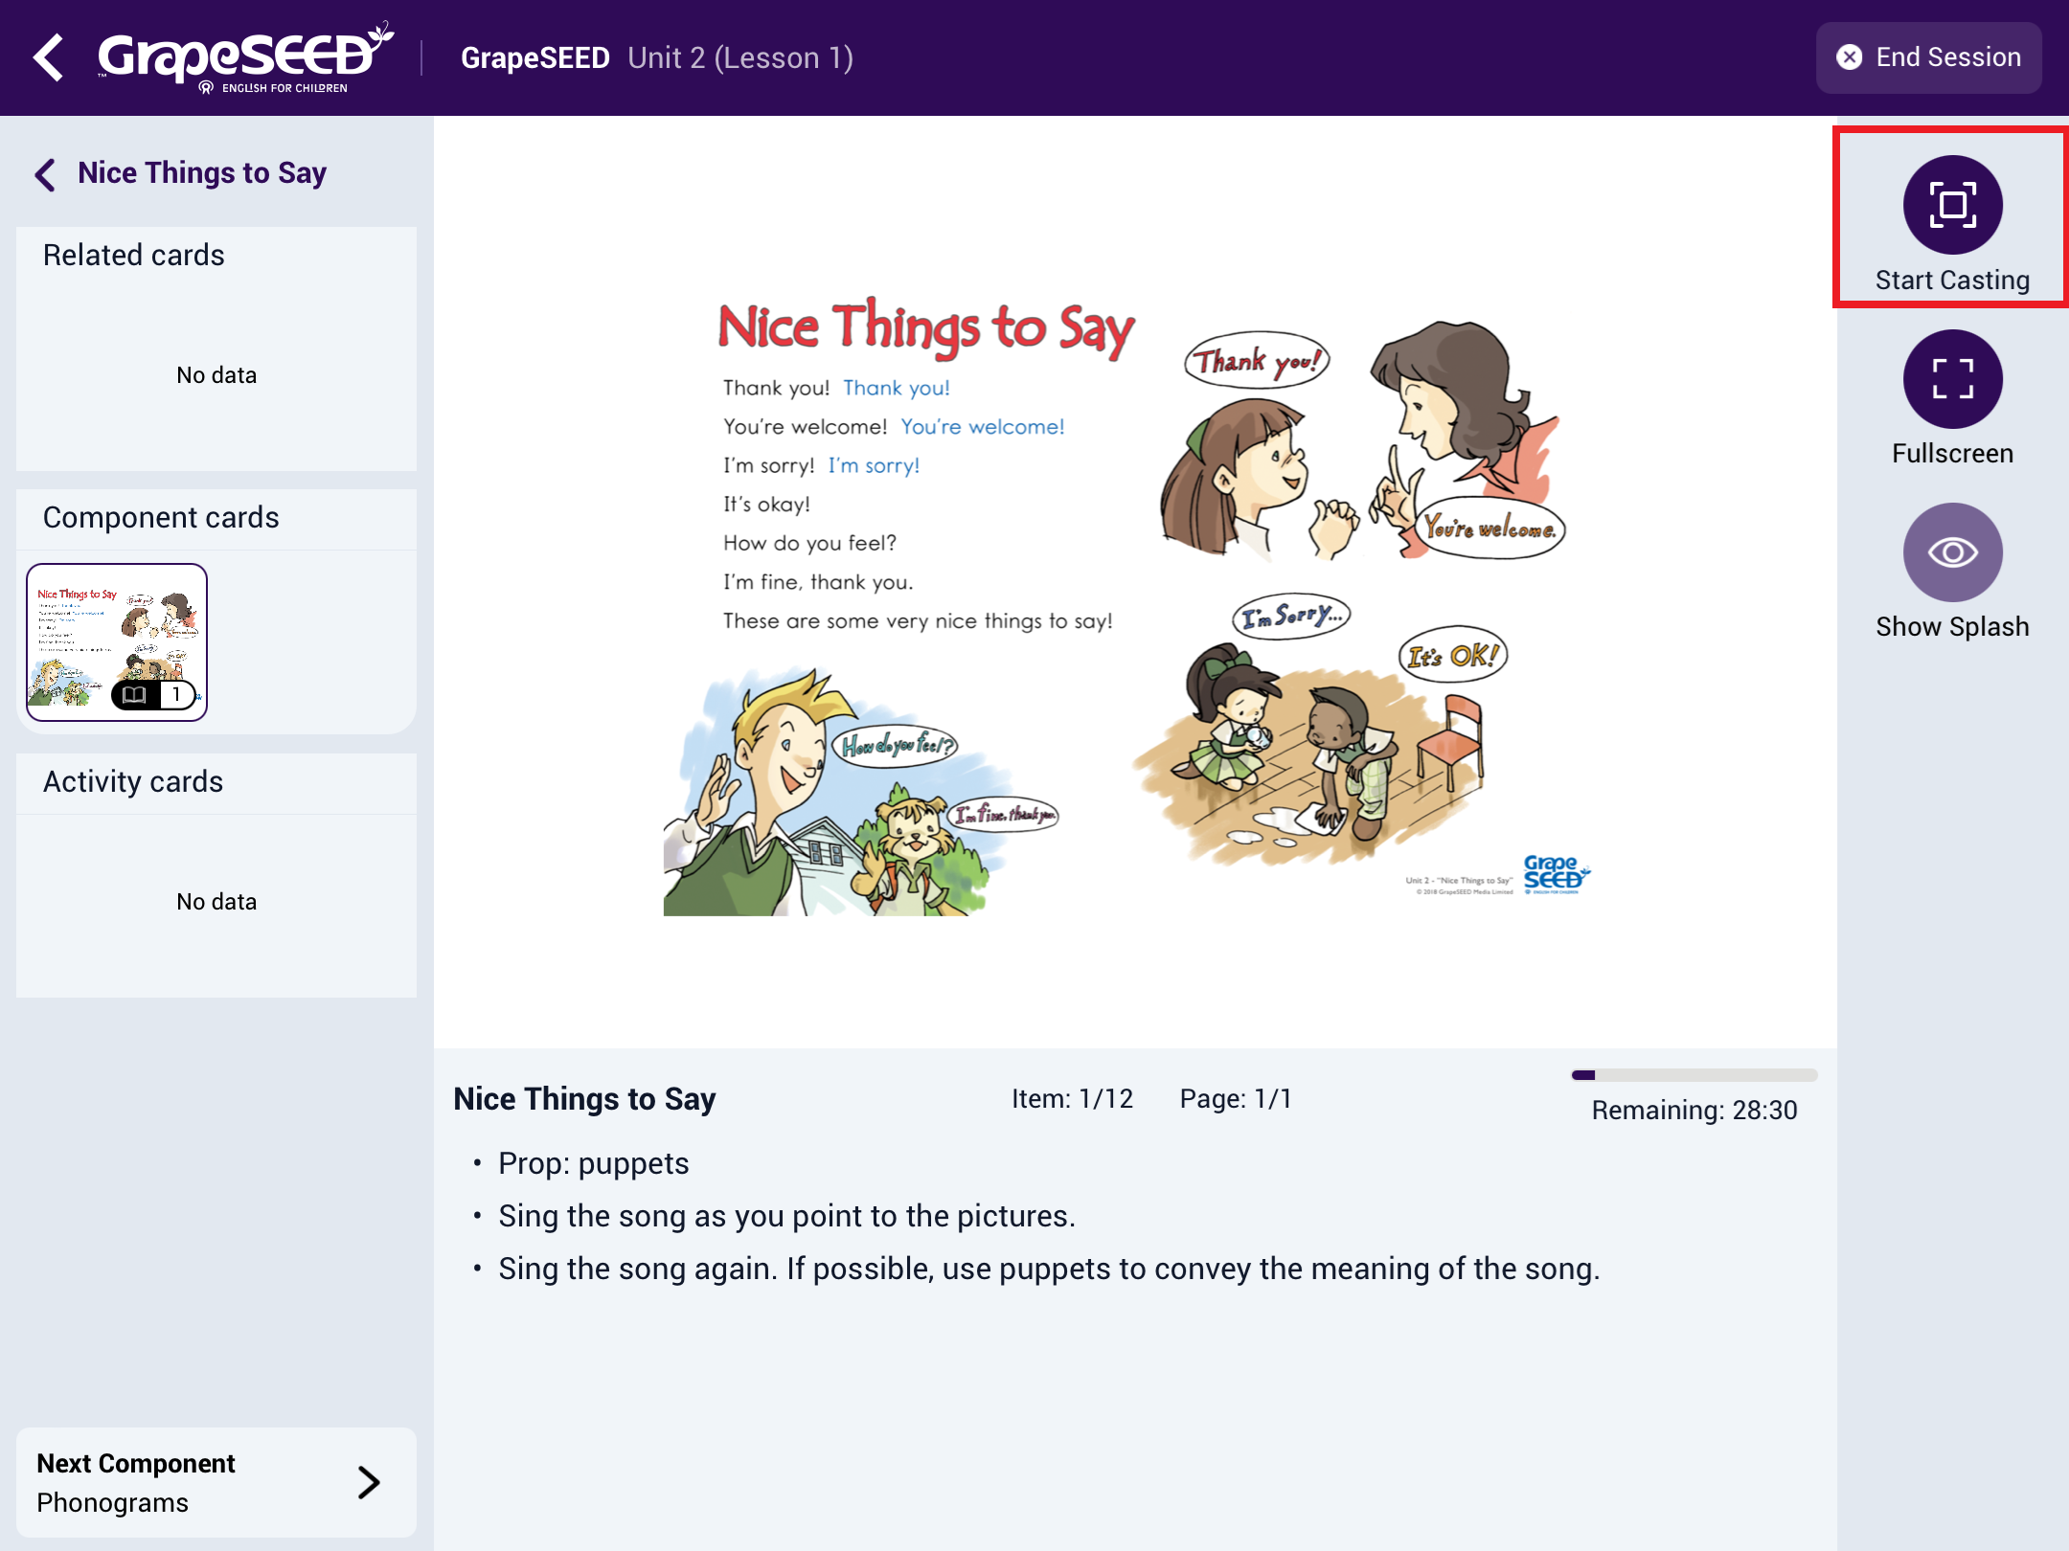Open Fullscreen mode icon
This screenshot has height=1551, width=2069.
click(x=1952, y=379)
